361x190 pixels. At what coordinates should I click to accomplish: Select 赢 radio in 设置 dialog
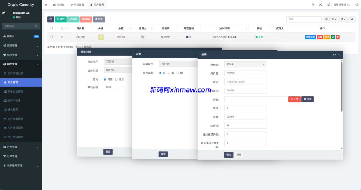coord(169,73)
